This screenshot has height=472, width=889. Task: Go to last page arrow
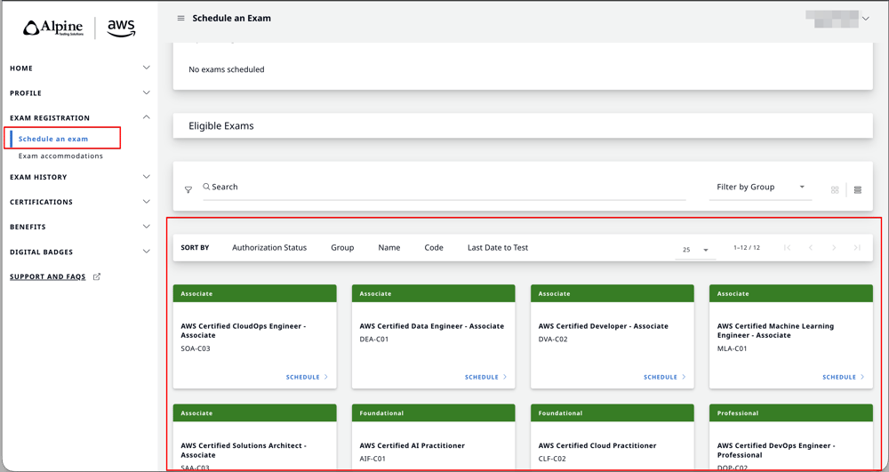(857, 248)
